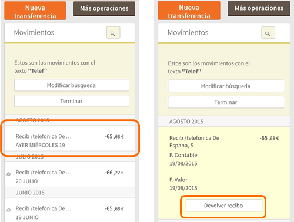Open Más operaciones in left screen

pyautogui.click(x=104, y=9)
